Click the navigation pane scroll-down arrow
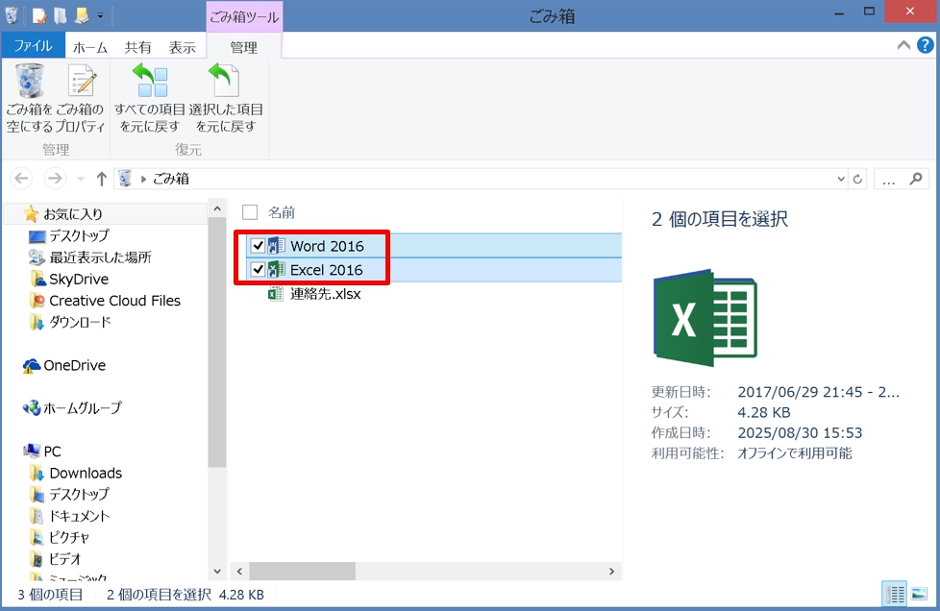Screen dimensions: 940x611 coord(217,572)
